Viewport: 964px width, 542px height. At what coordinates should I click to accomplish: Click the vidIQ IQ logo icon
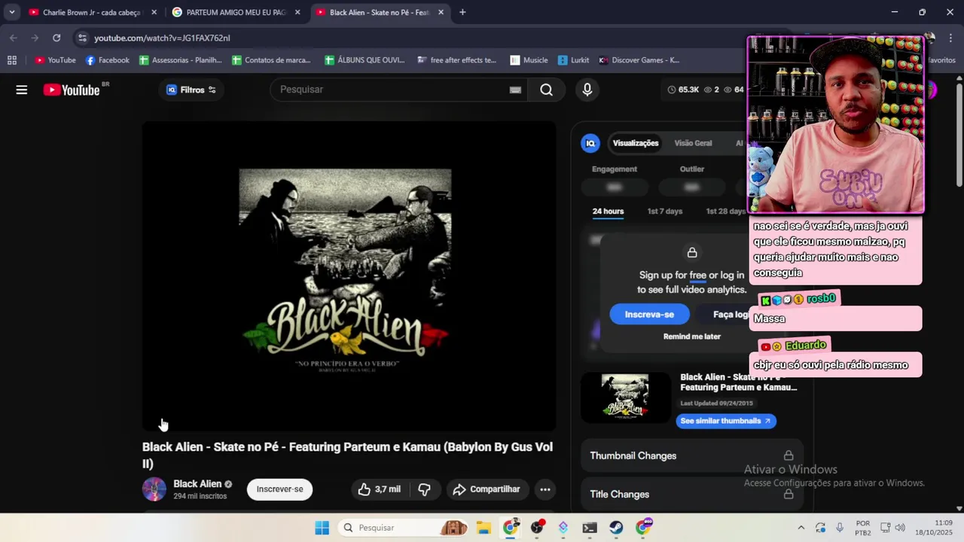[x=590, y=143]
